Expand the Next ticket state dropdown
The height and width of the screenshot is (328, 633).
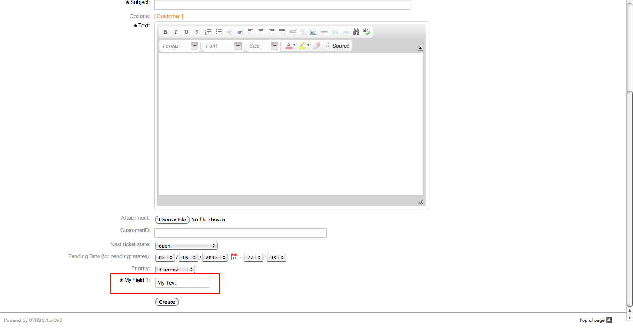click(186, 246)
